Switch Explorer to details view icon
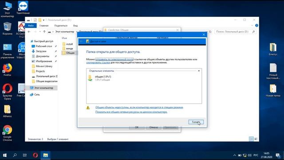Screen dimensions: 284x160 click(x=251, y=139)
